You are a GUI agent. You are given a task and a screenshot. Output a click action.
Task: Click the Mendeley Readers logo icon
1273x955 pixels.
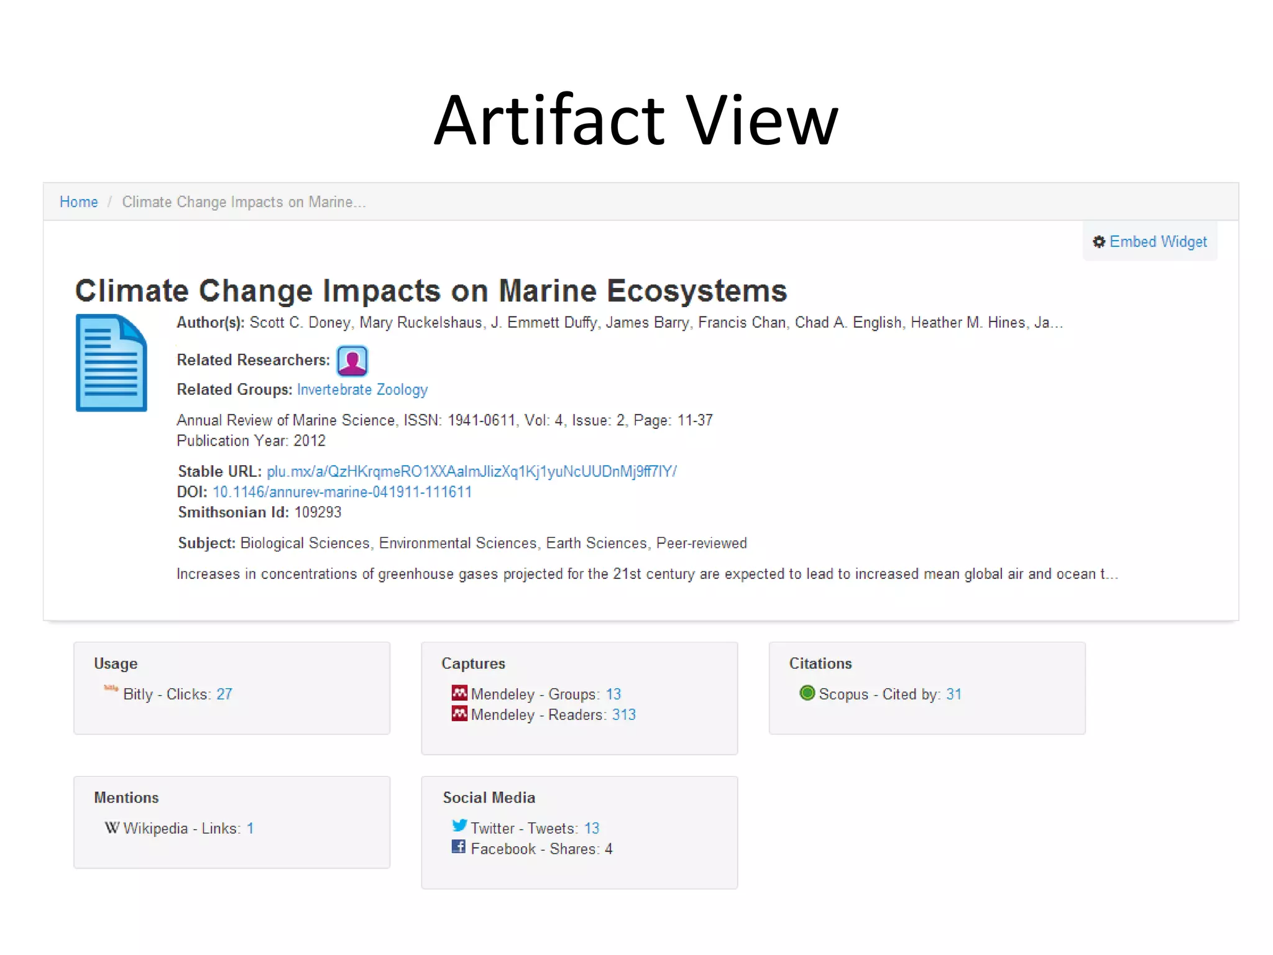[x=459, y=713]
